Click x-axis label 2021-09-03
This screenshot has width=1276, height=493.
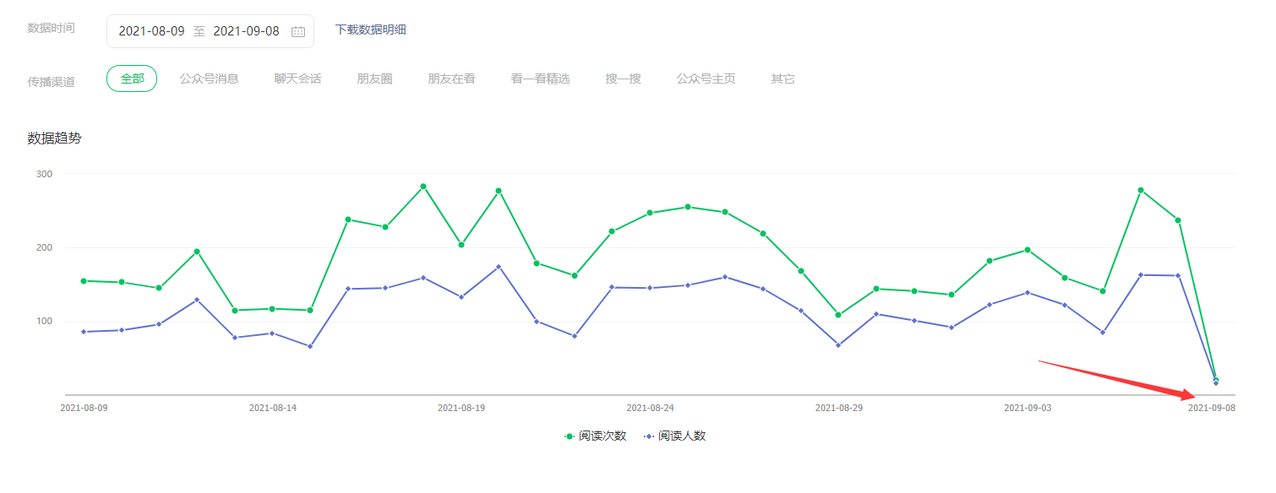pos(1028,408)
